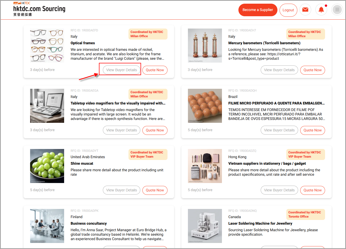
Task: Open the eggs tray thumbnail
Action: click(x=205, y=106)
